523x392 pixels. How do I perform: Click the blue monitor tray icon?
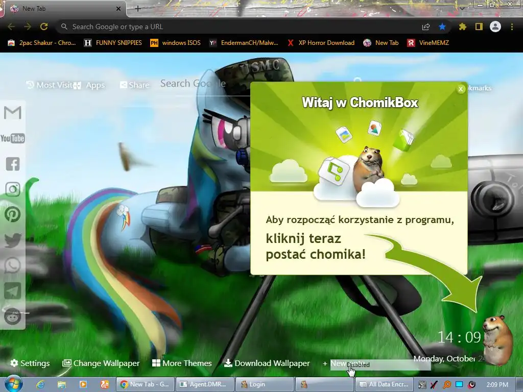pos(459,385)
